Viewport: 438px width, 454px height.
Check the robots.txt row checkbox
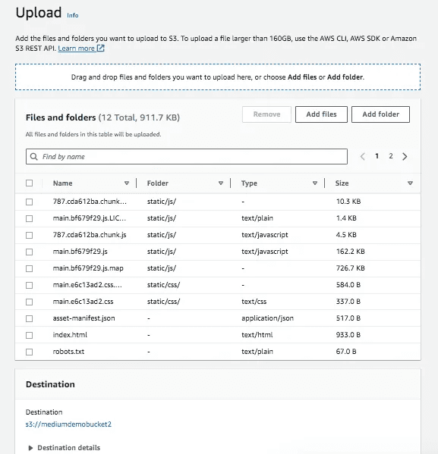(30, 352)
